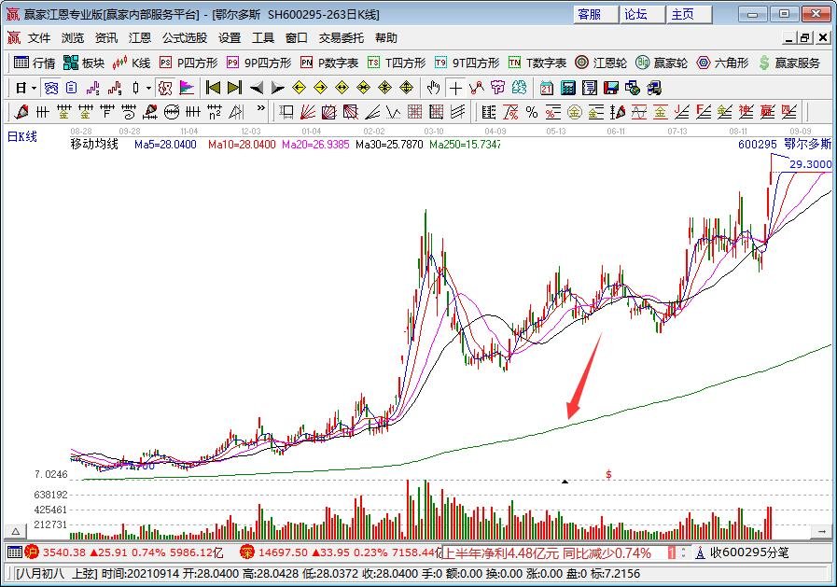Open the T四方形 tool
Viewport: 837px width, 587px height.
pos(397,63)
